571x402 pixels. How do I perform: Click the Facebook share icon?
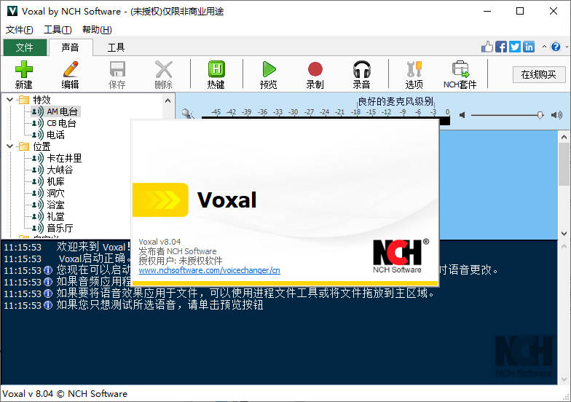[x=501, y=47]
